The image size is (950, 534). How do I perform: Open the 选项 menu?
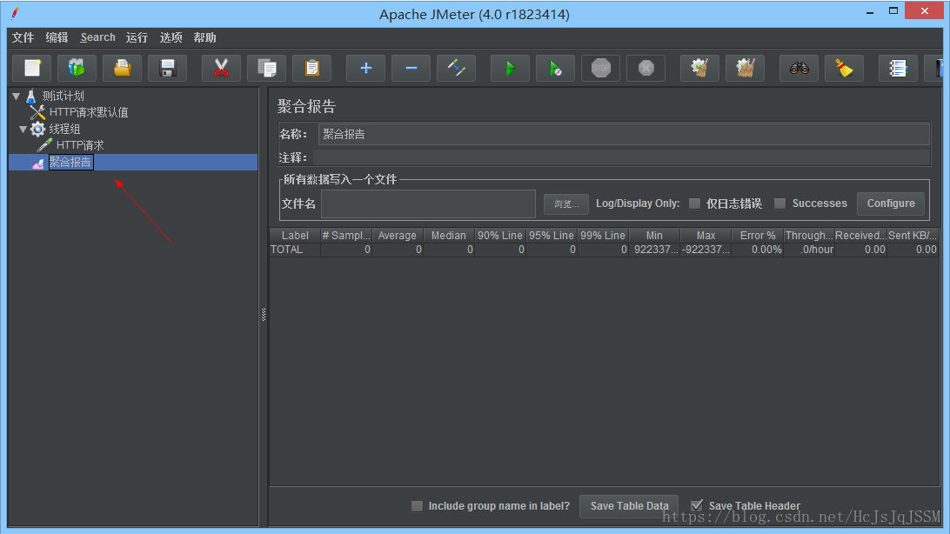click(171, 37)
